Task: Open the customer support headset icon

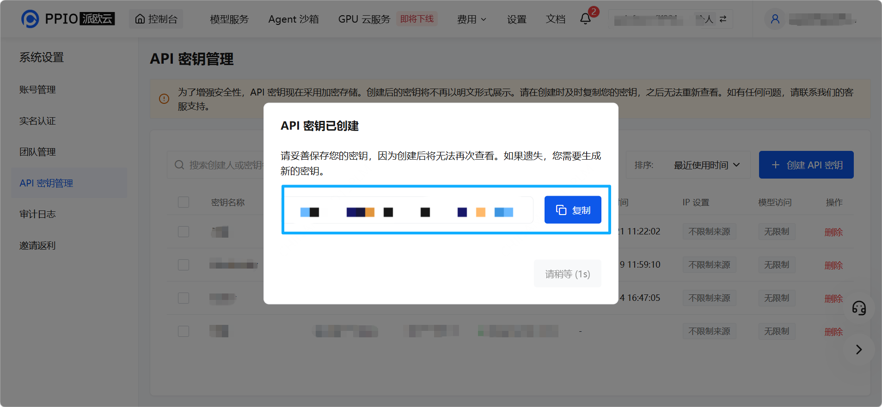Action: point(859,308)
